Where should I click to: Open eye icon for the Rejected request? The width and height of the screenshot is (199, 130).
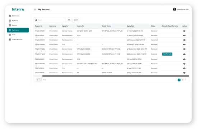184,54
